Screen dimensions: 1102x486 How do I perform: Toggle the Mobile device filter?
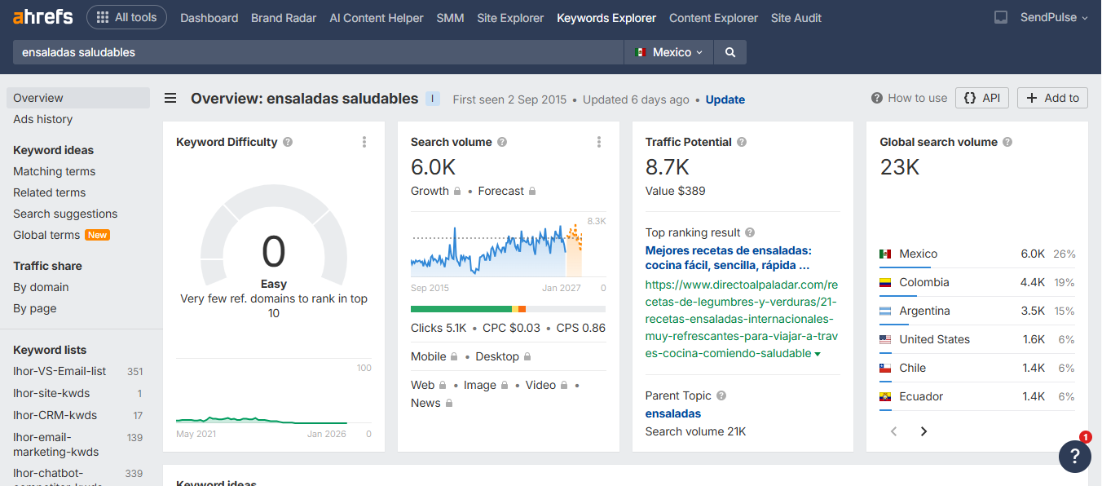coord(429,356)
